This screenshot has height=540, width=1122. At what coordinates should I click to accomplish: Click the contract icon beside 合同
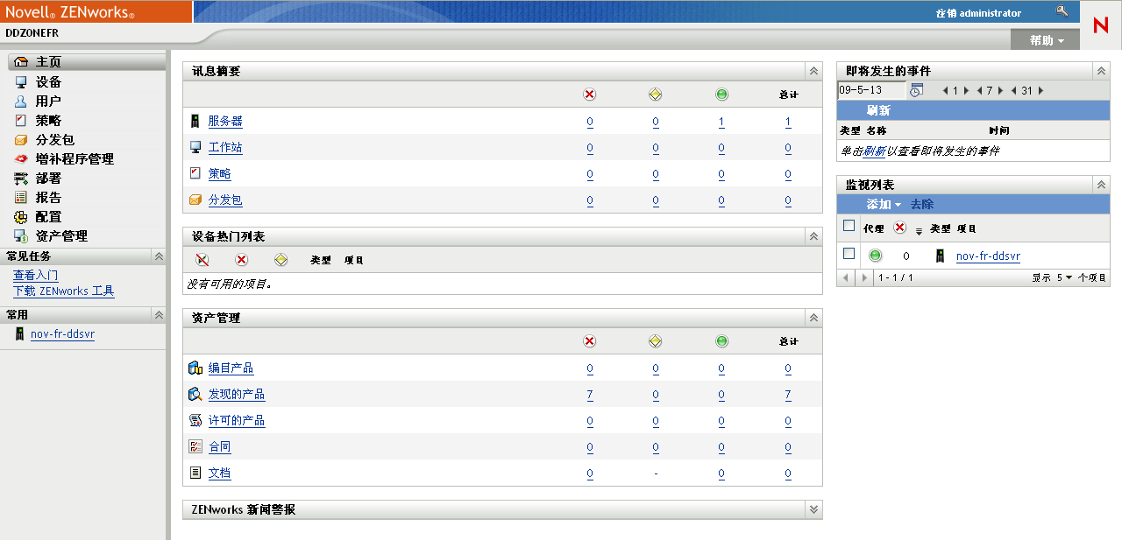click(195, 447)
